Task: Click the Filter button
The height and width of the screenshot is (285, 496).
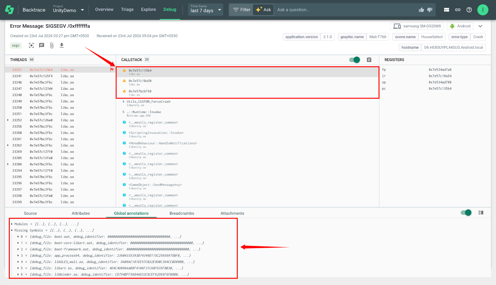Action: [242, 10]
